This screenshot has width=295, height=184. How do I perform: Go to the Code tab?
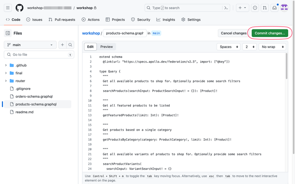13,20
